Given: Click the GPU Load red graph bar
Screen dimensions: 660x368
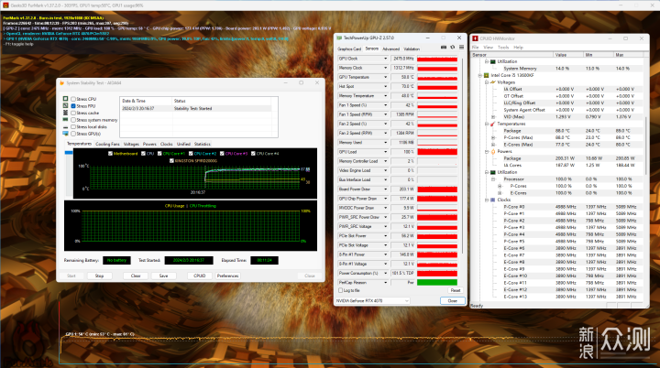Looking at the screenshot, I should pyautogui.click(x=437, y=152).
